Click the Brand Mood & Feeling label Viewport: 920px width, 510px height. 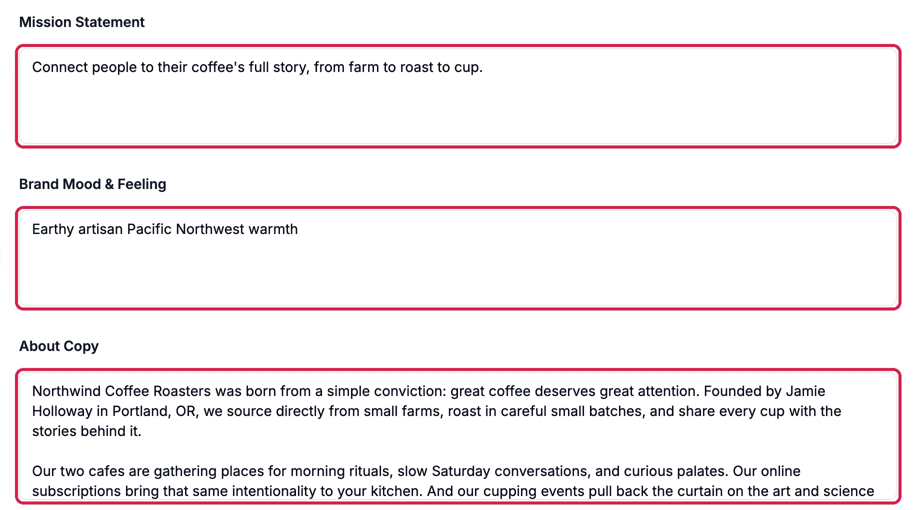tap(92, 184)
